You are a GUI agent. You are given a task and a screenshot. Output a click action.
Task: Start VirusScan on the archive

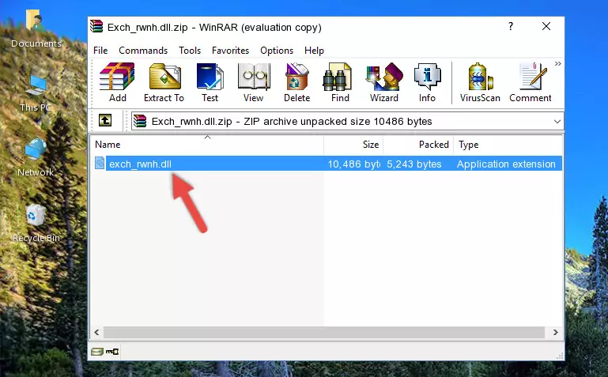pyautogui.click(x=480, y=82)
